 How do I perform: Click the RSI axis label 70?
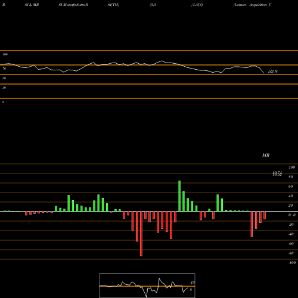coord(4,69)
